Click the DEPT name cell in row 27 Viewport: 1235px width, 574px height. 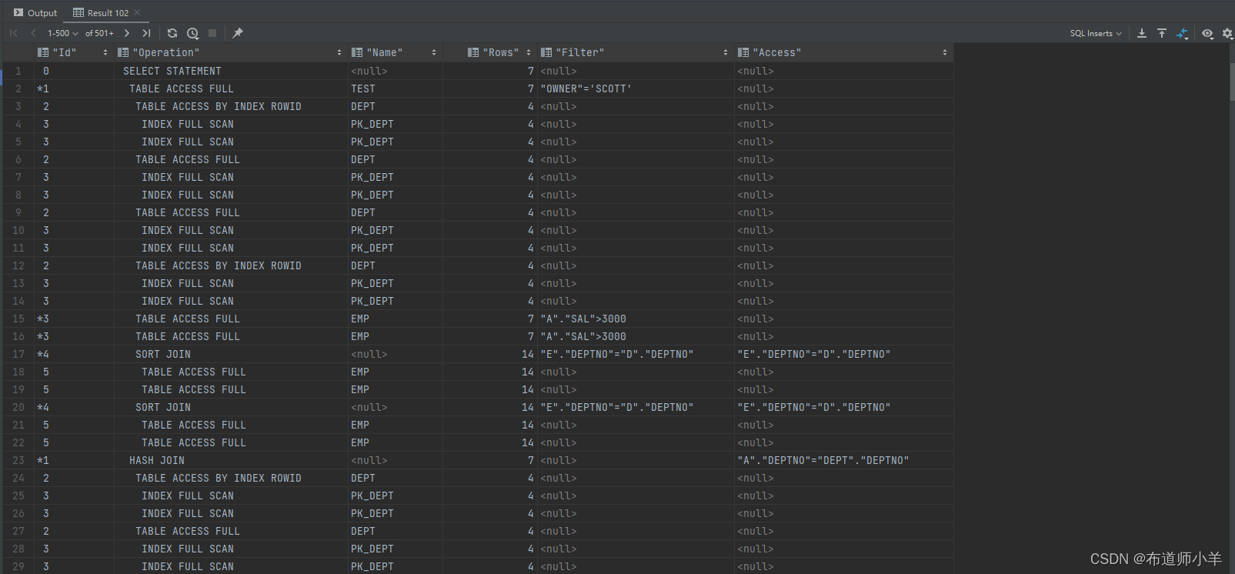396,531
